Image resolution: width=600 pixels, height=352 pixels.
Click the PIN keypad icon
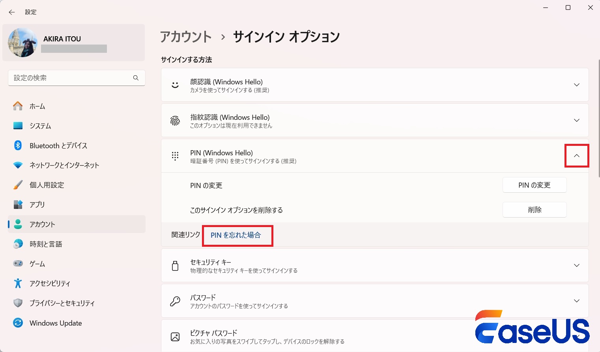pos(175,156)
